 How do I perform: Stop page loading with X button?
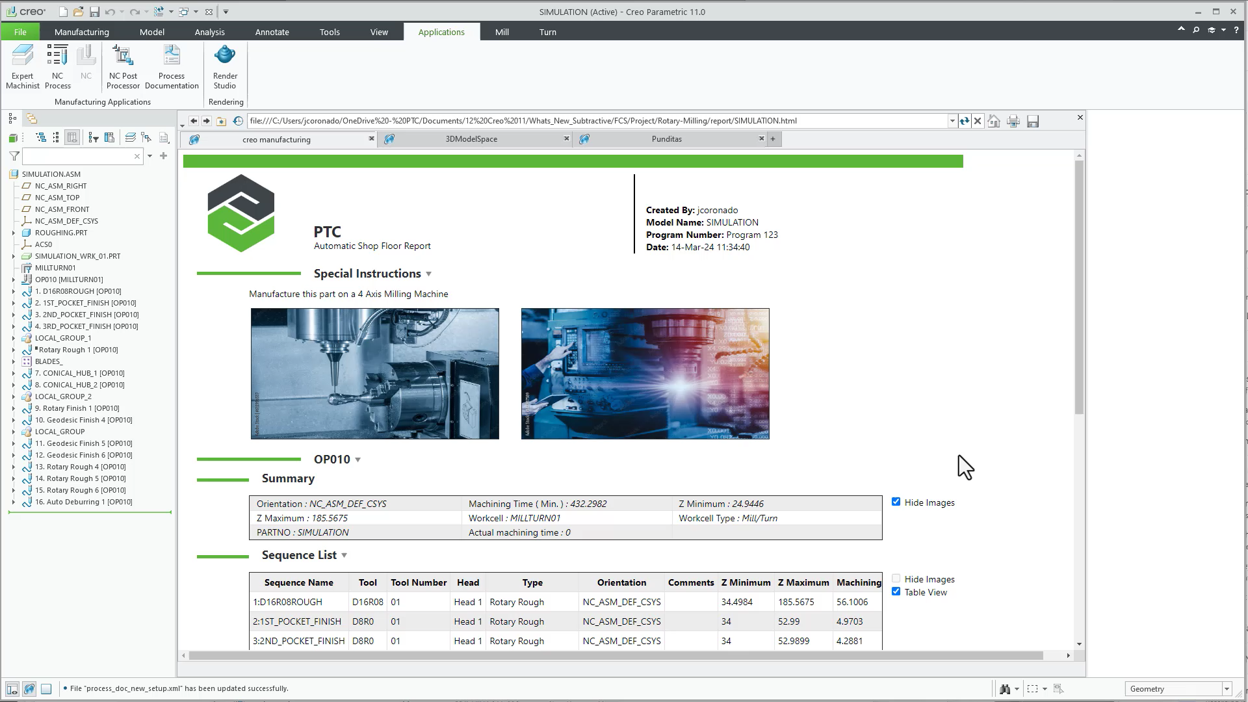pos(978,121)
